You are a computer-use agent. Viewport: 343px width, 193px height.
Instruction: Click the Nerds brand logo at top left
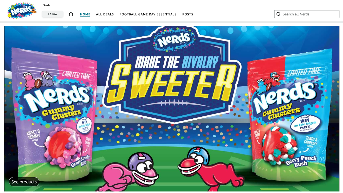(x=22, y=11)
